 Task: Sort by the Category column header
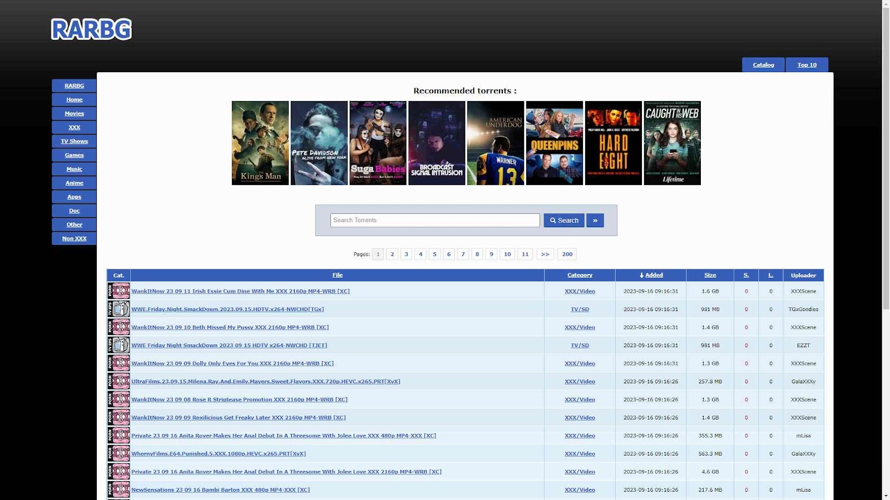pyautogui.click(x=580, y=275)
